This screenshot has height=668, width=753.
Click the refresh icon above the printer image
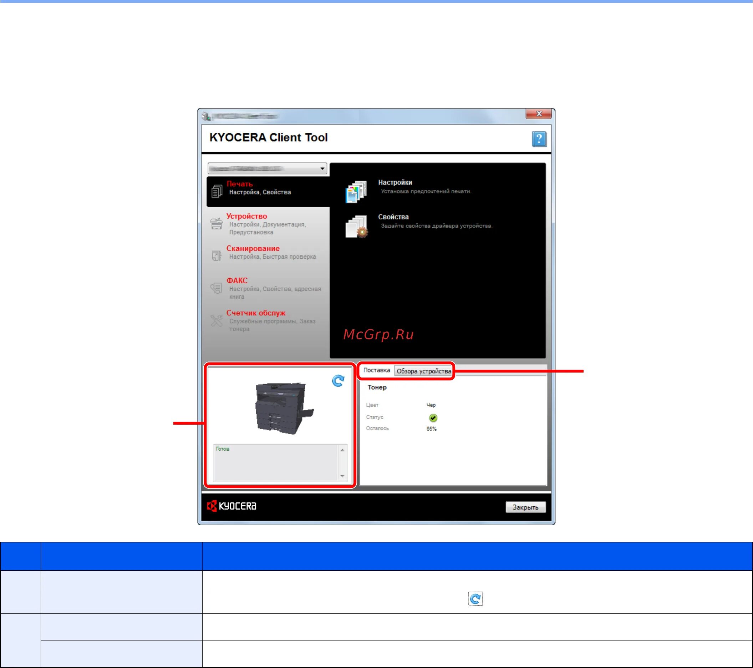338,381
